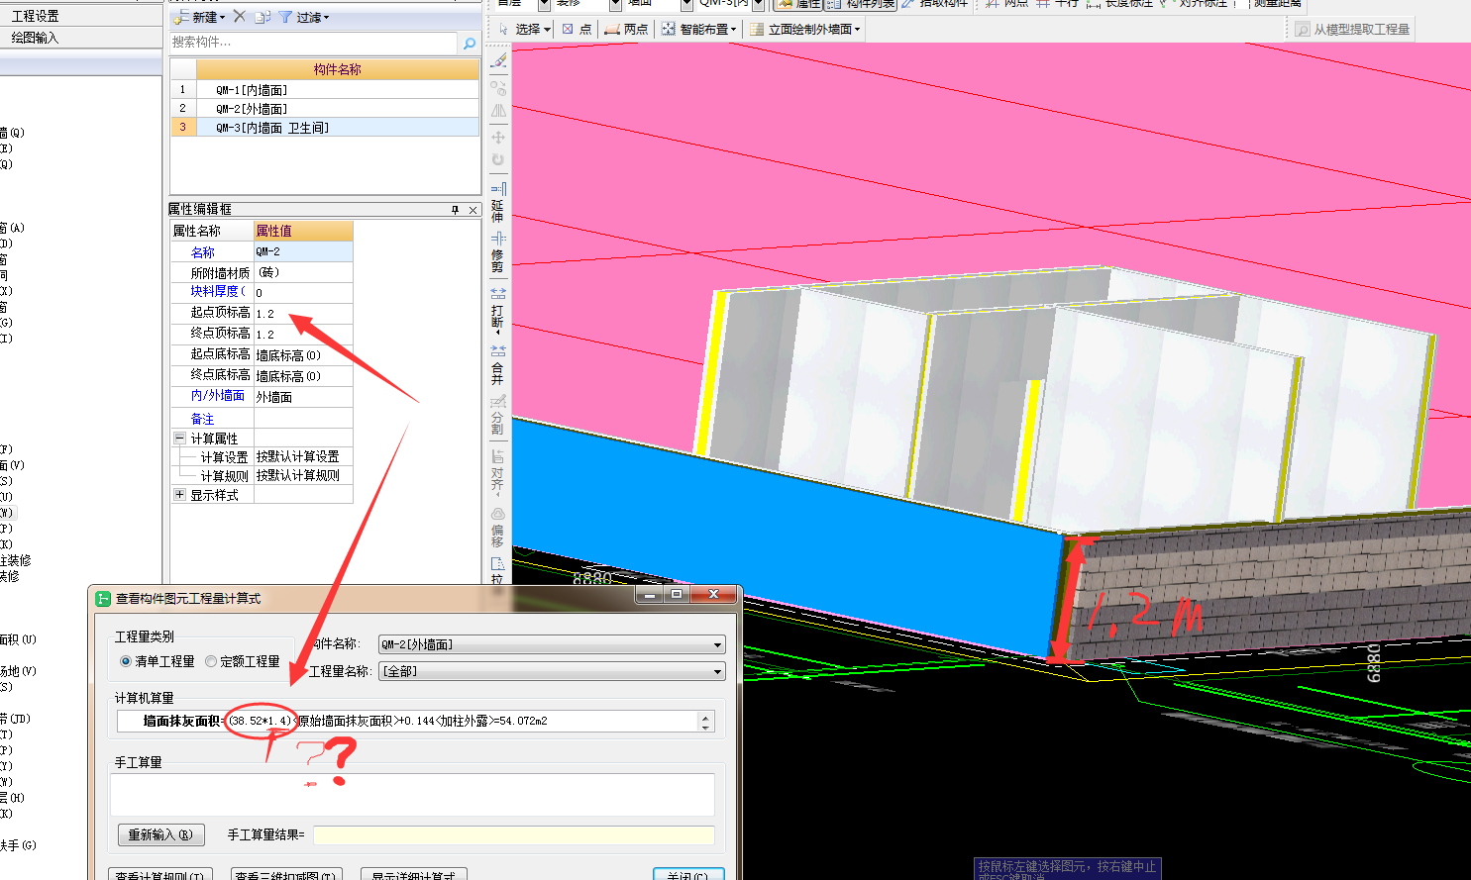Open the 工程设置 tab in left panel
The width and height of the screenshot is (1471, 880).
tap(36, 16)
